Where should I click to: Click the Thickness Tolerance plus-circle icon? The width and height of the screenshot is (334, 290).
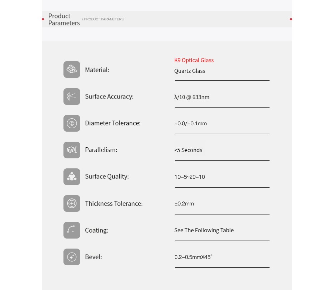pyautogui.click(x=72, y=203)
